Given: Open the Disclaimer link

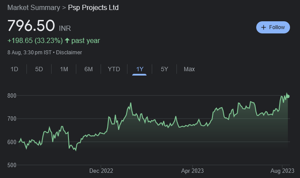Looking at the screenshot, I should (x=69, y=53).
